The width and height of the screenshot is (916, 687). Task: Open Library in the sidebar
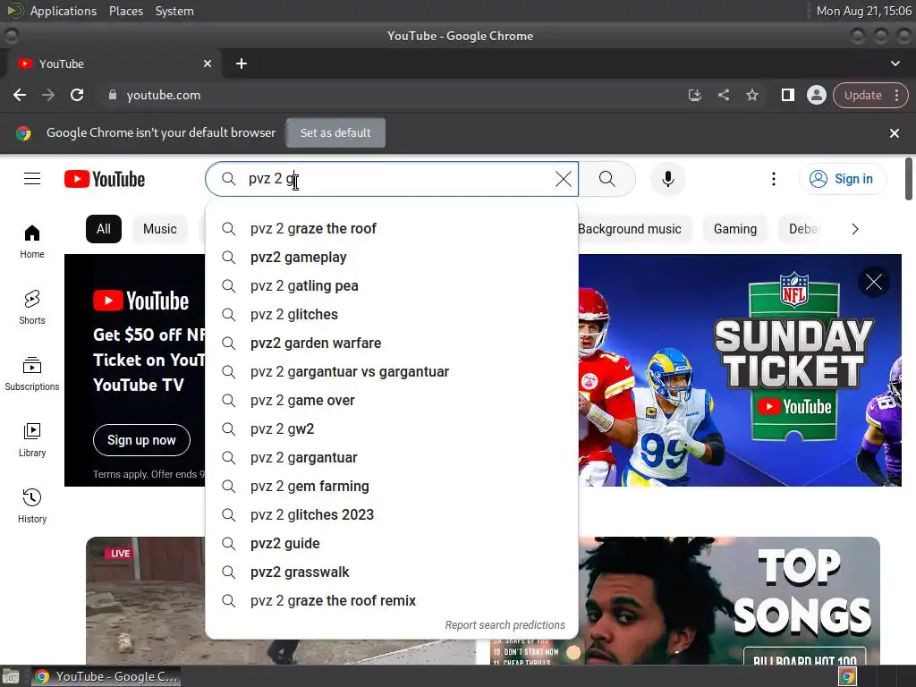[32, 440]
